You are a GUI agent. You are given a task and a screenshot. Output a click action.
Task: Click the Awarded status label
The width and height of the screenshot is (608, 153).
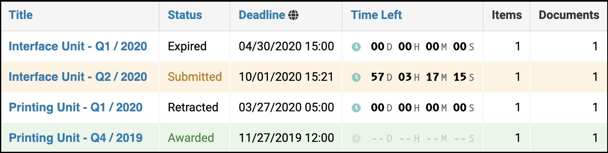(191, 138)
